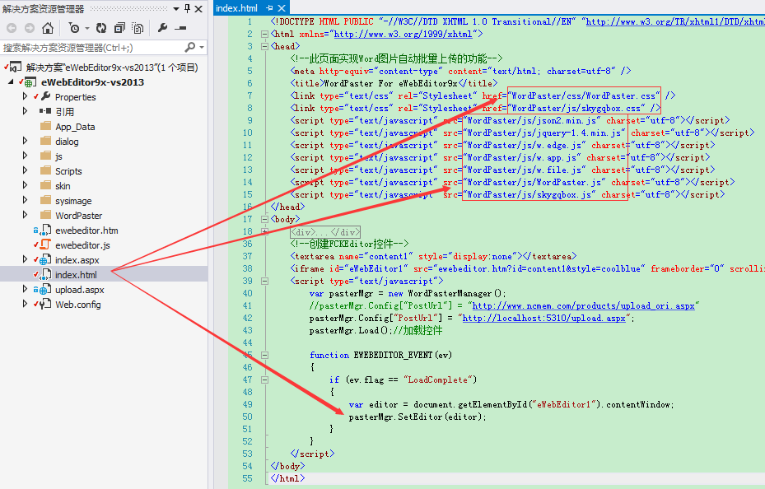Click the Scripts folder icon
The height and width of the screenshot is (489, 765).
(x=46, y=170)
